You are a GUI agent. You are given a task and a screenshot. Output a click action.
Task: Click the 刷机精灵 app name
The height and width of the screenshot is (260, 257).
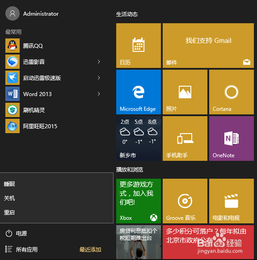[x=34, y=110]
